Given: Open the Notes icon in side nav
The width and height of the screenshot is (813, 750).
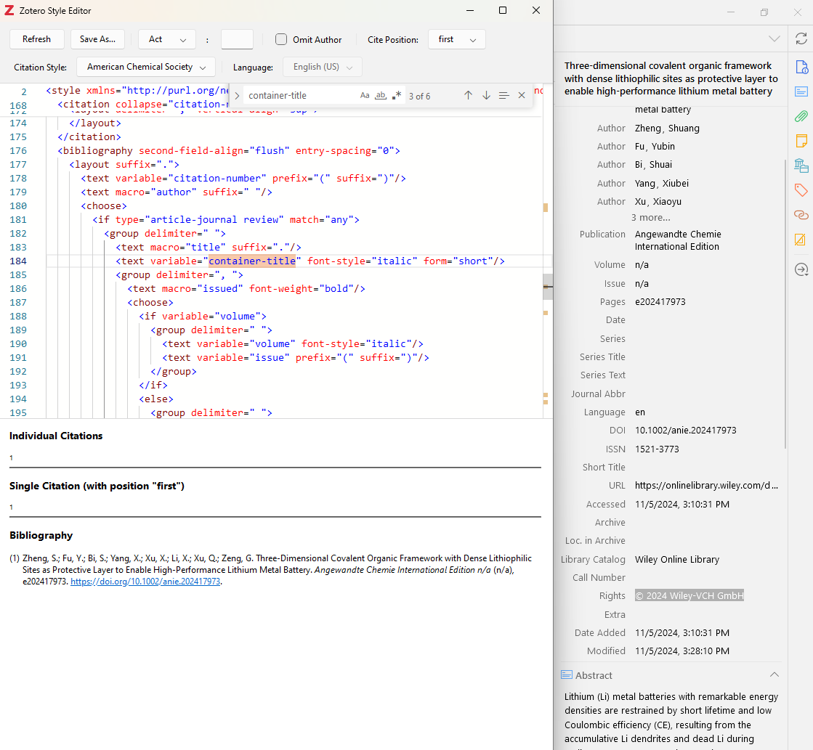Looking at the screenshot, I should 801,140.
